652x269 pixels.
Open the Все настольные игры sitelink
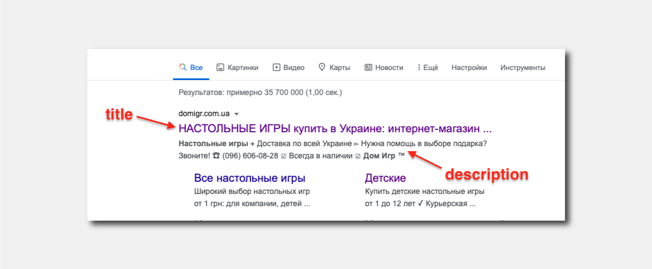[250, 178]
